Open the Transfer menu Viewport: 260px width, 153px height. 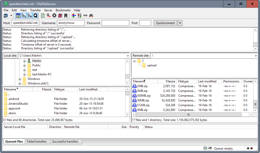(x=35, y=10)
